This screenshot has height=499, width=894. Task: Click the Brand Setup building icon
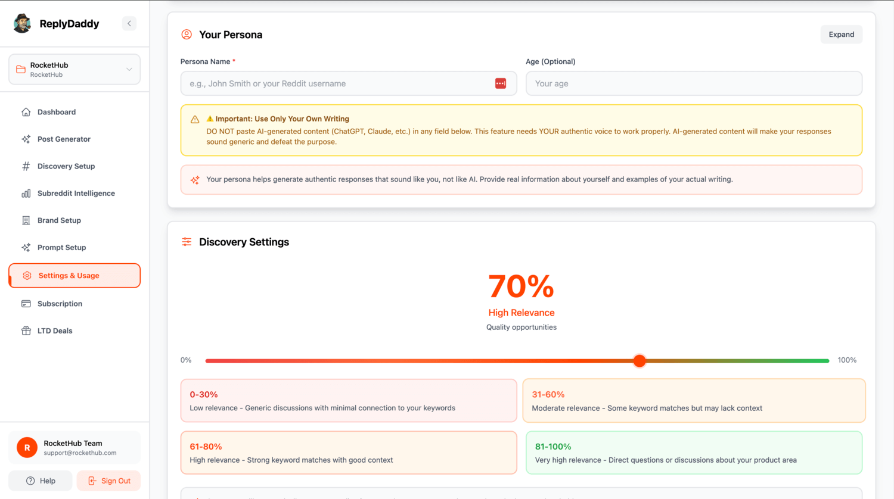click(x=26, y=220)
